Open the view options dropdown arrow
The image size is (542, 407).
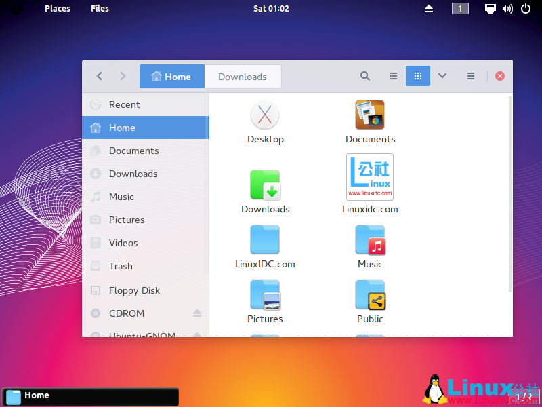(442, 76)
